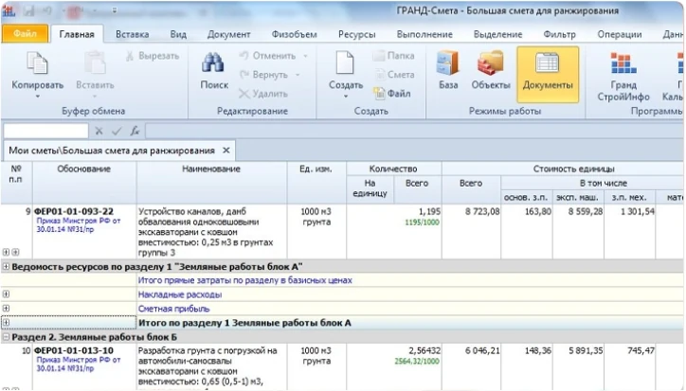Open the Создать dropdown arrow

(x=346, y=97)
